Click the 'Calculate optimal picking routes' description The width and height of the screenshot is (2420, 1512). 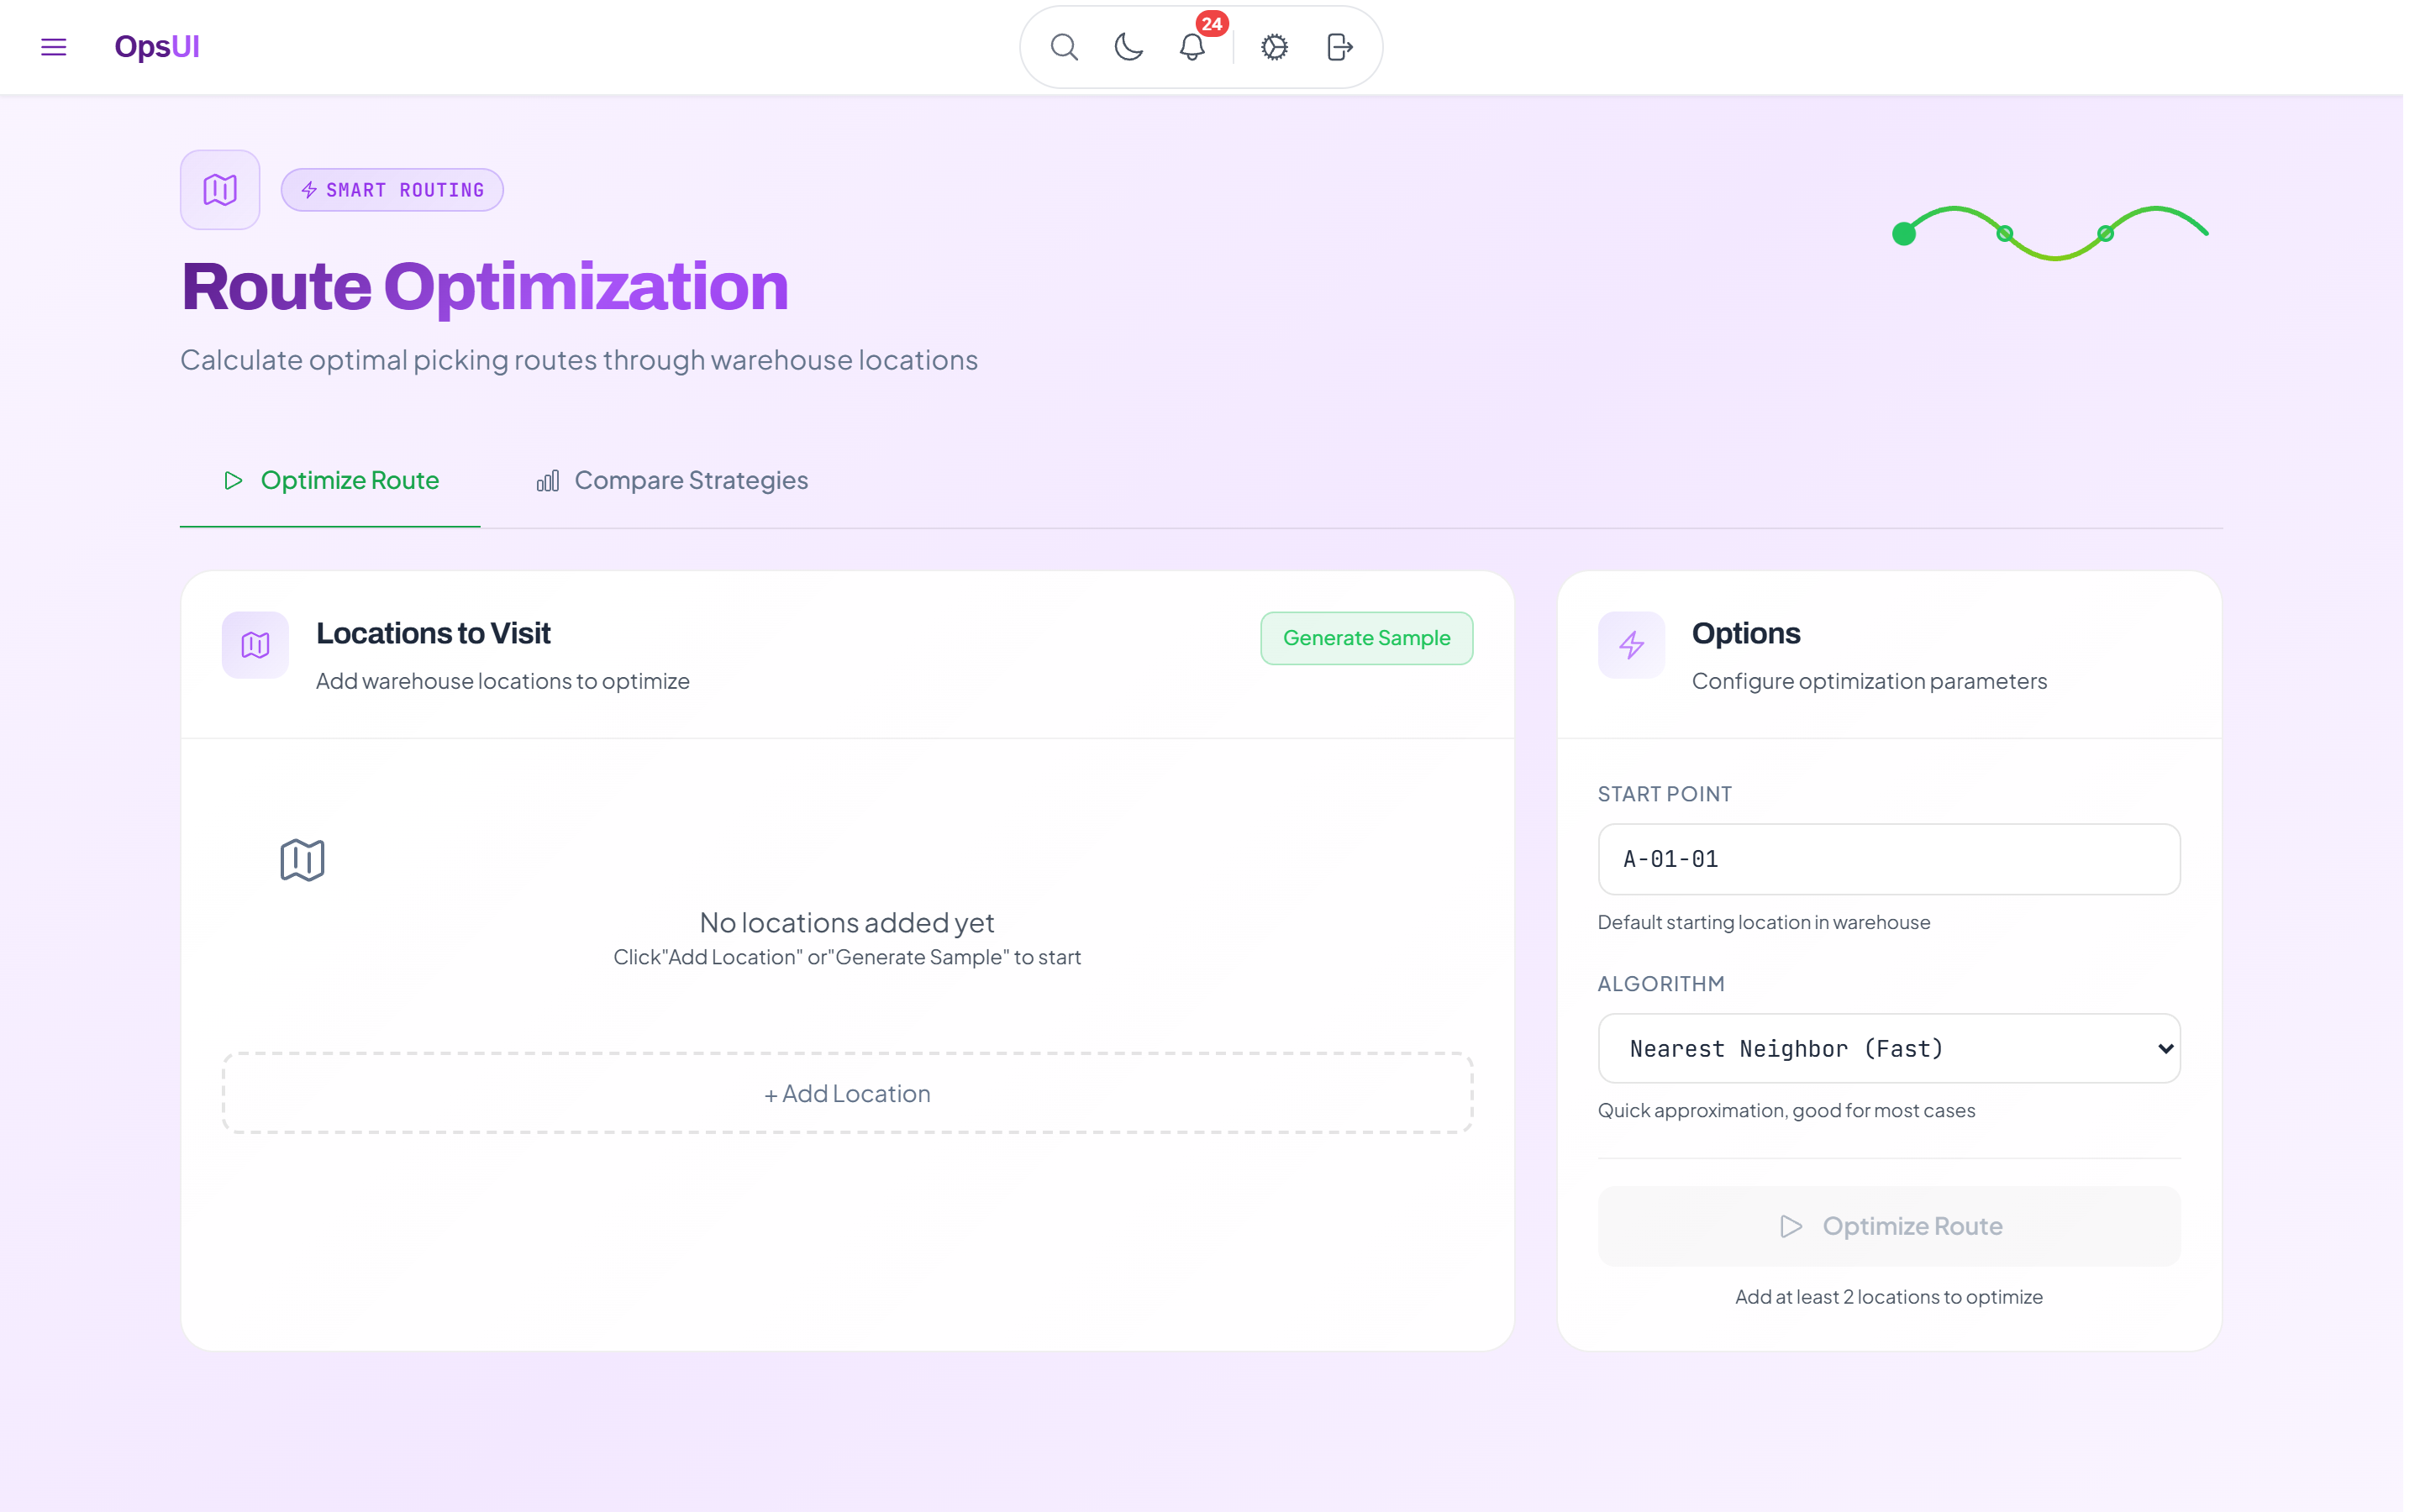[x=579, y=360]
